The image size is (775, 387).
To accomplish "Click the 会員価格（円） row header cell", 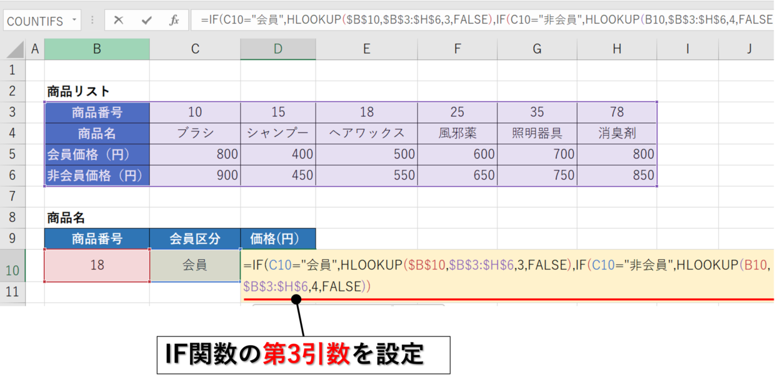I will click(x=97, y=154).
